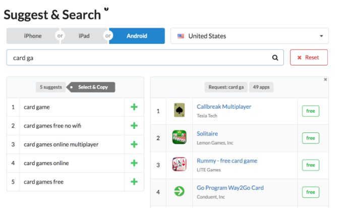Add 'card games free no wifi' via plus icon
This screenshot has width=352, height=208.
point(134,126)
